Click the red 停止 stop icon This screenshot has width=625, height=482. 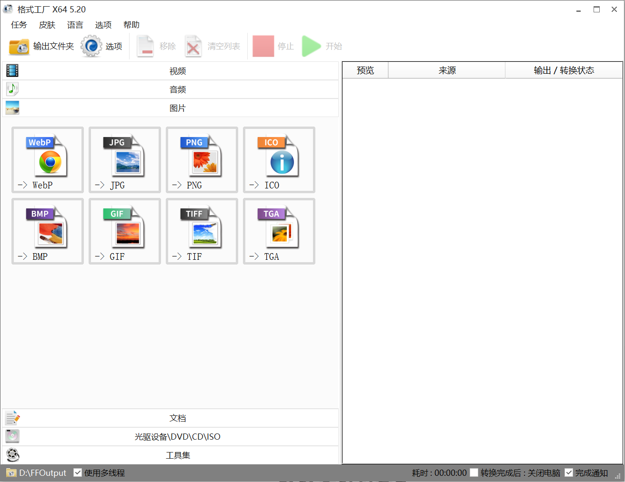[263, 46]
